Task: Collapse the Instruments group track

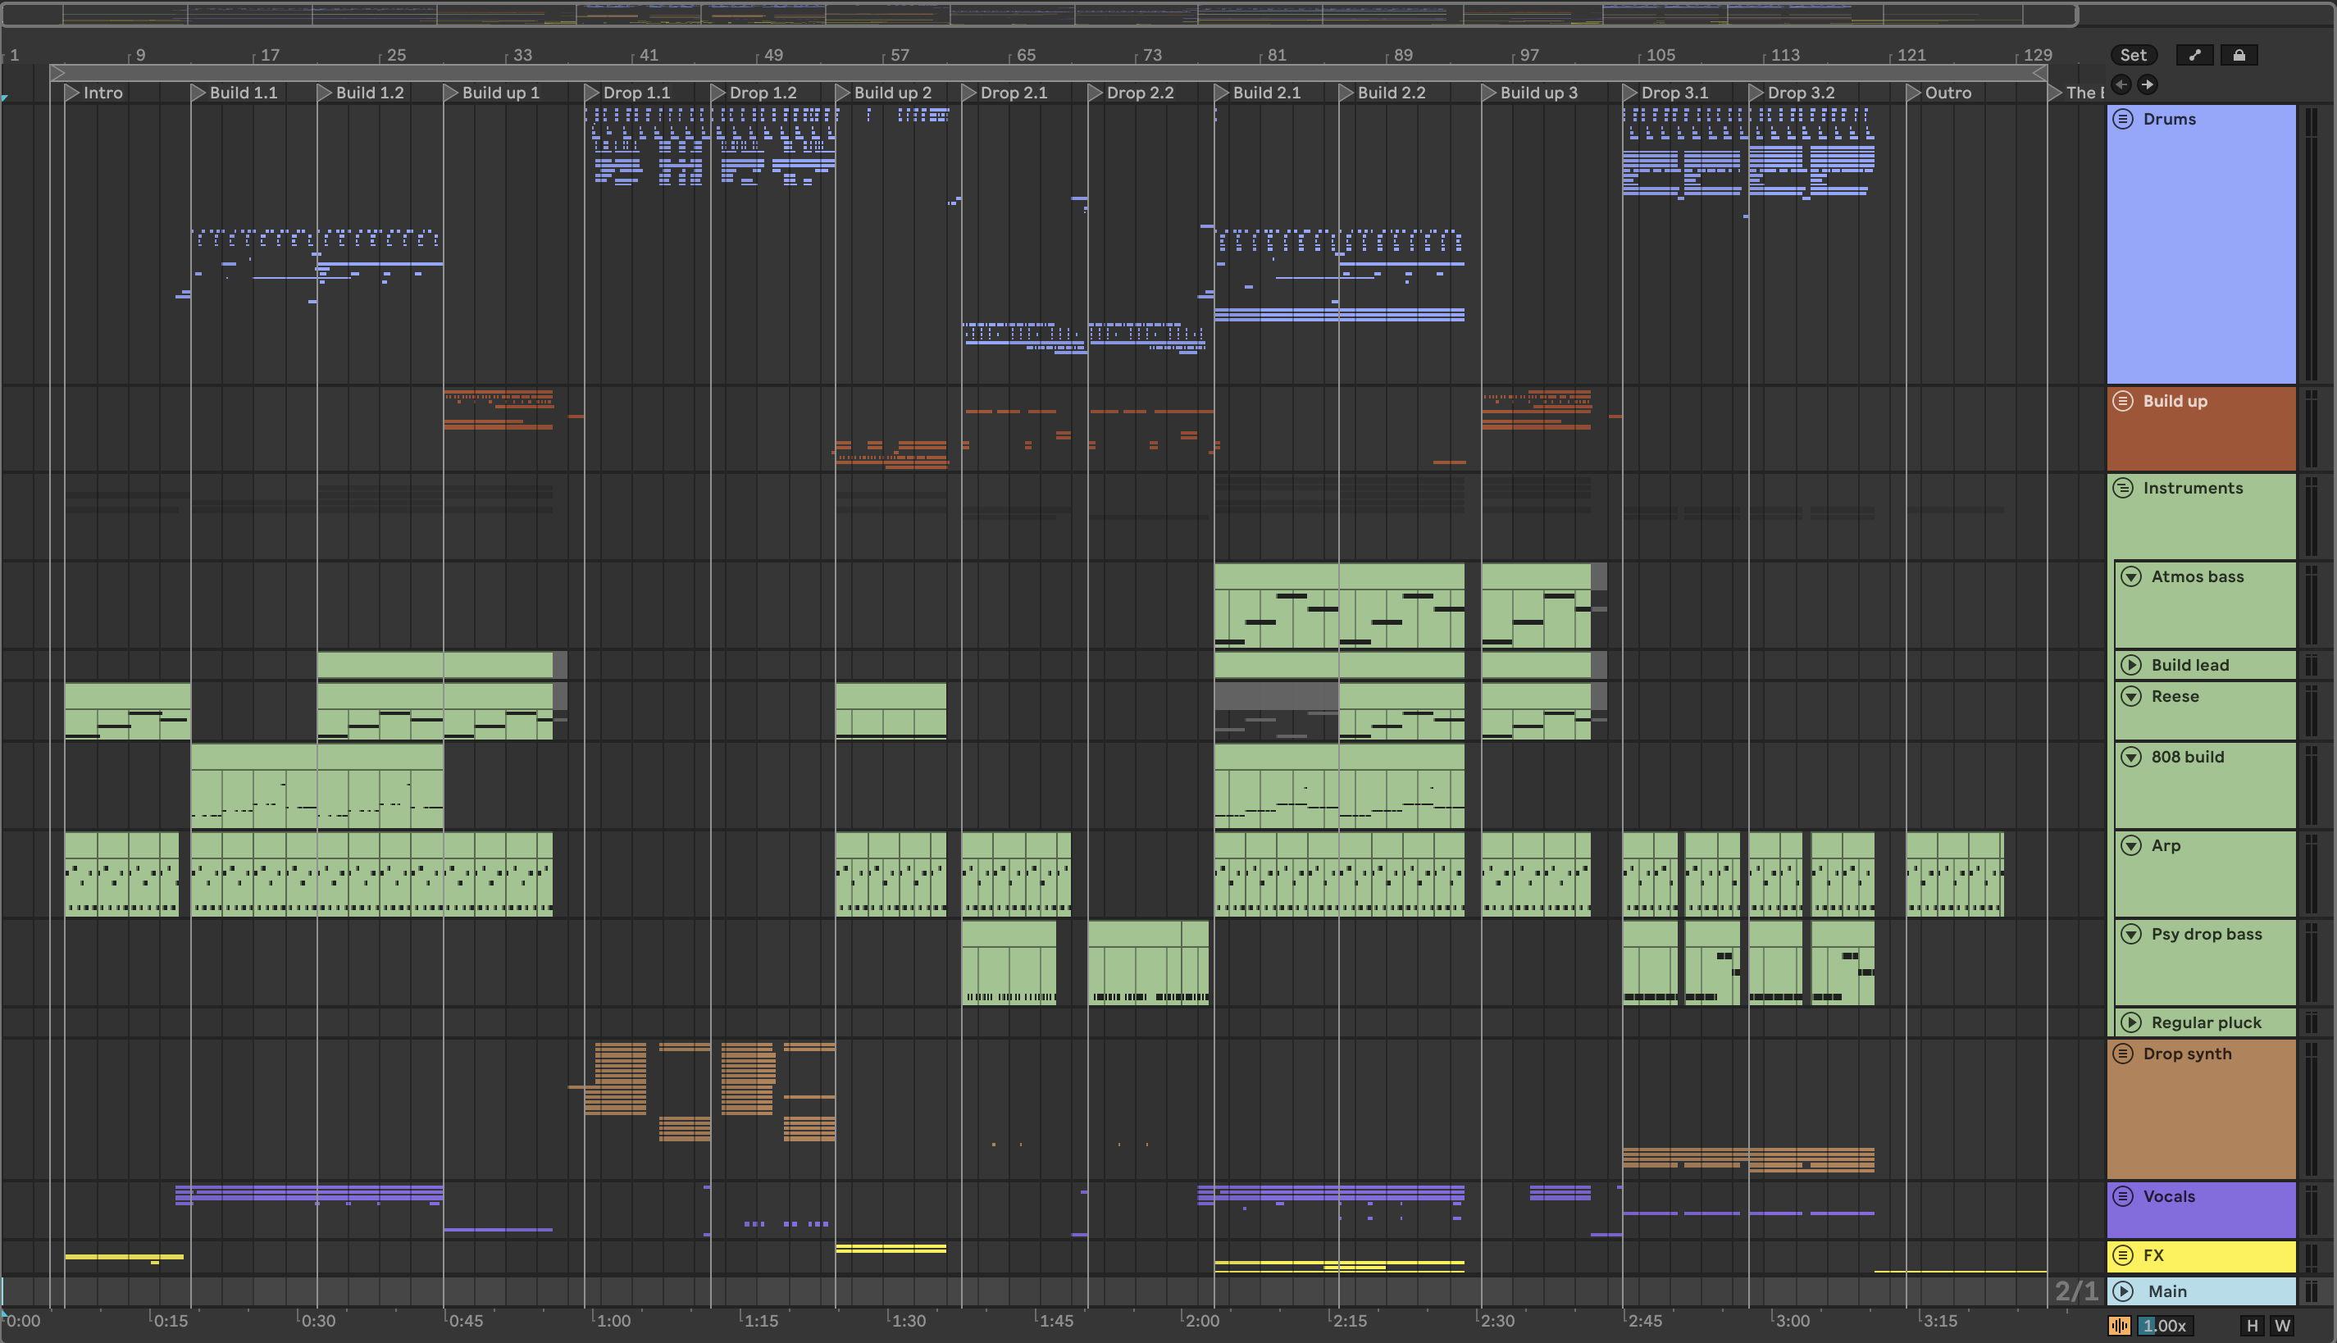Action: (x=2123, y=488)
